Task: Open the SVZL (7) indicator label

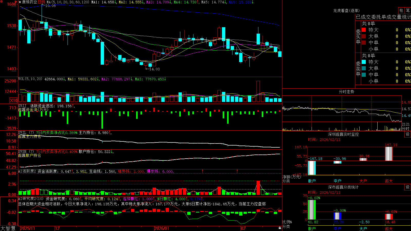Action: pyautogui.click(x=26, y=133)
